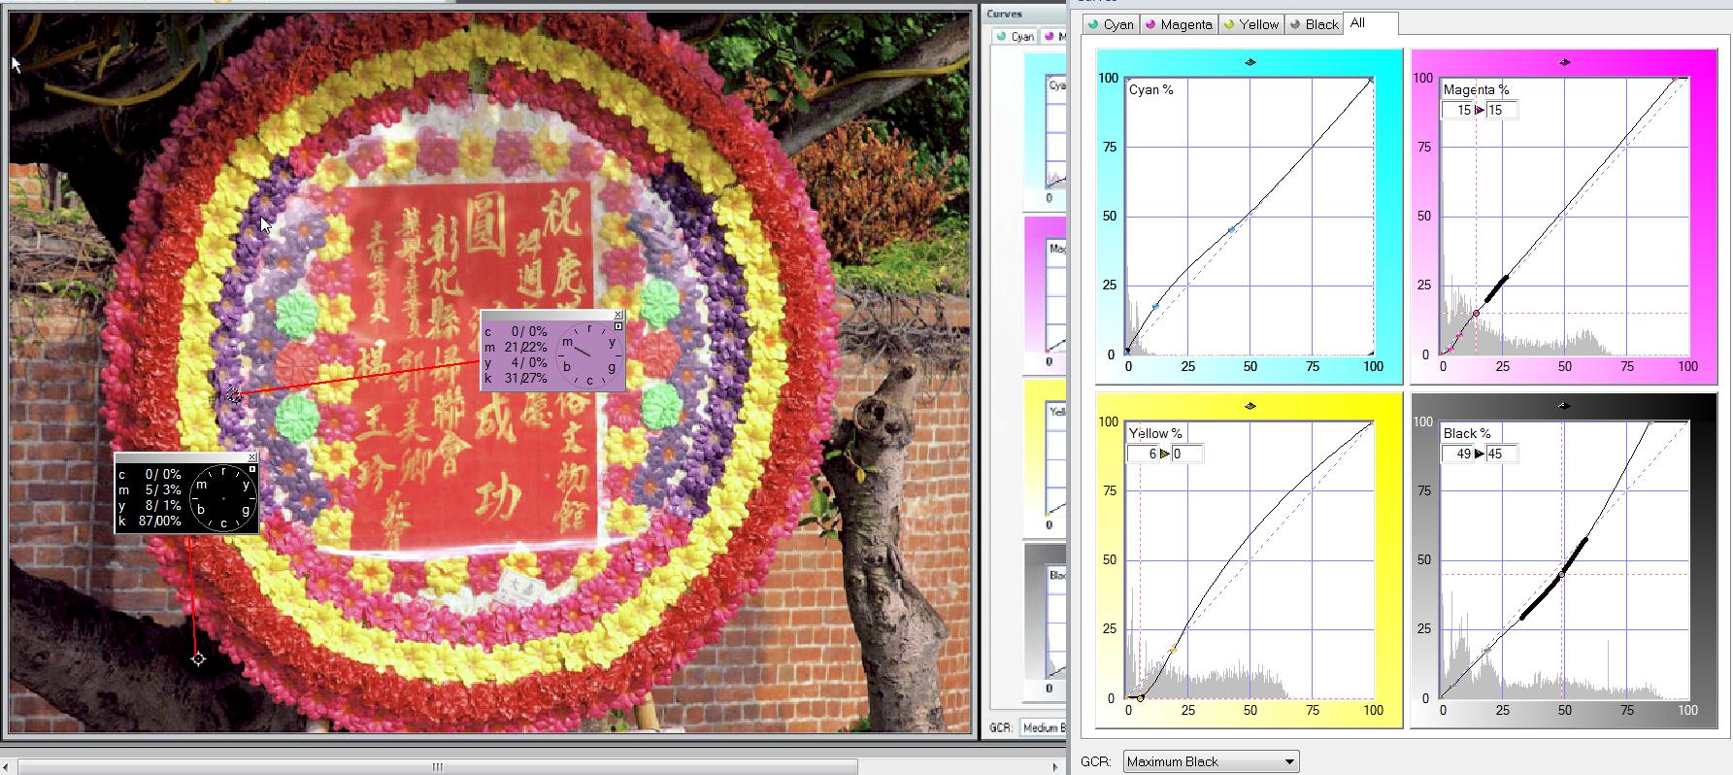Click the 'm 21/22%' reading in purple box

coord(517,347)
